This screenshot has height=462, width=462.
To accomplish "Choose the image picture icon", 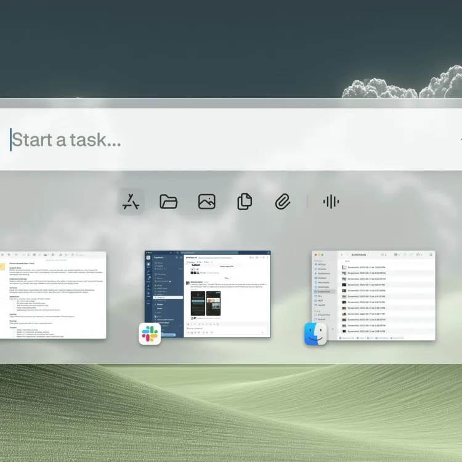I will tap(207, 201).
